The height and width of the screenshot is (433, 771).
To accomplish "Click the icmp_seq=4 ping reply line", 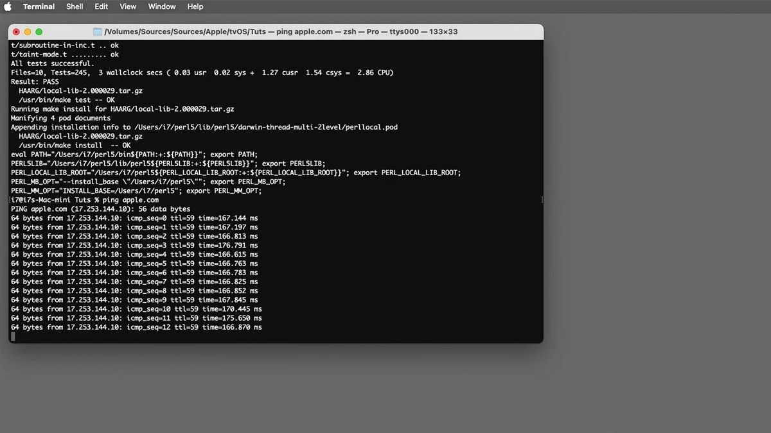I will click(134, 254).
